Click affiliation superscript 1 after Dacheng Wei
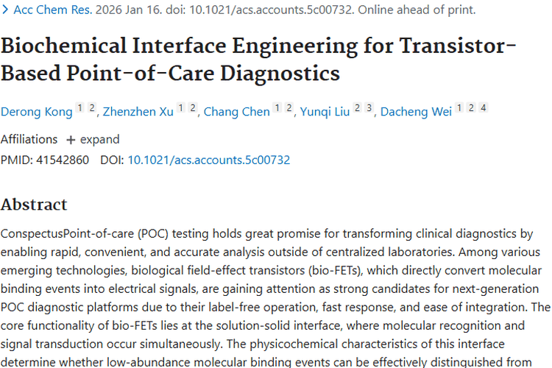The height and width of the screenshot is (368, 552). click(x=459, y=109)
